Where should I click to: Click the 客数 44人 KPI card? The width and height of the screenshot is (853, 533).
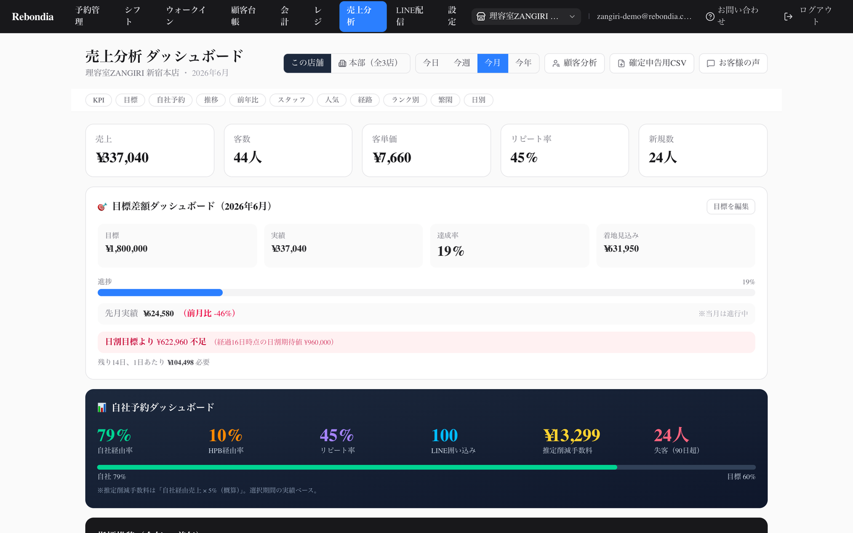point(288,150)
